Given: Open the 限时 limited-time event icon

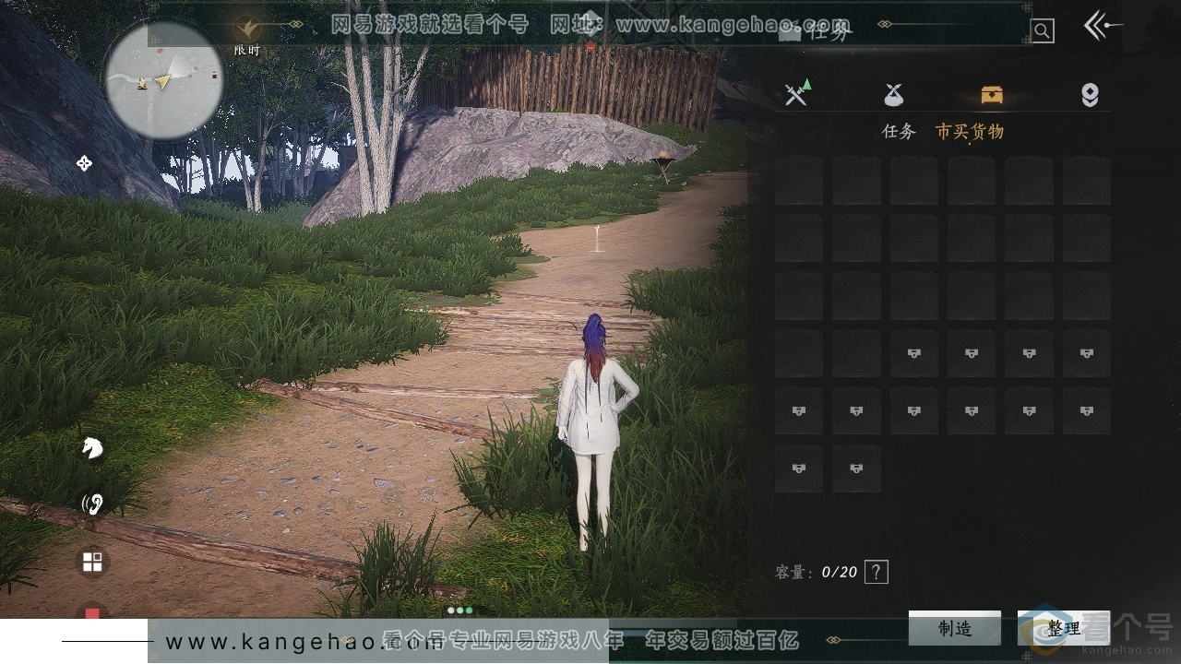Looking at the screenshot, I should coord(246,36).
